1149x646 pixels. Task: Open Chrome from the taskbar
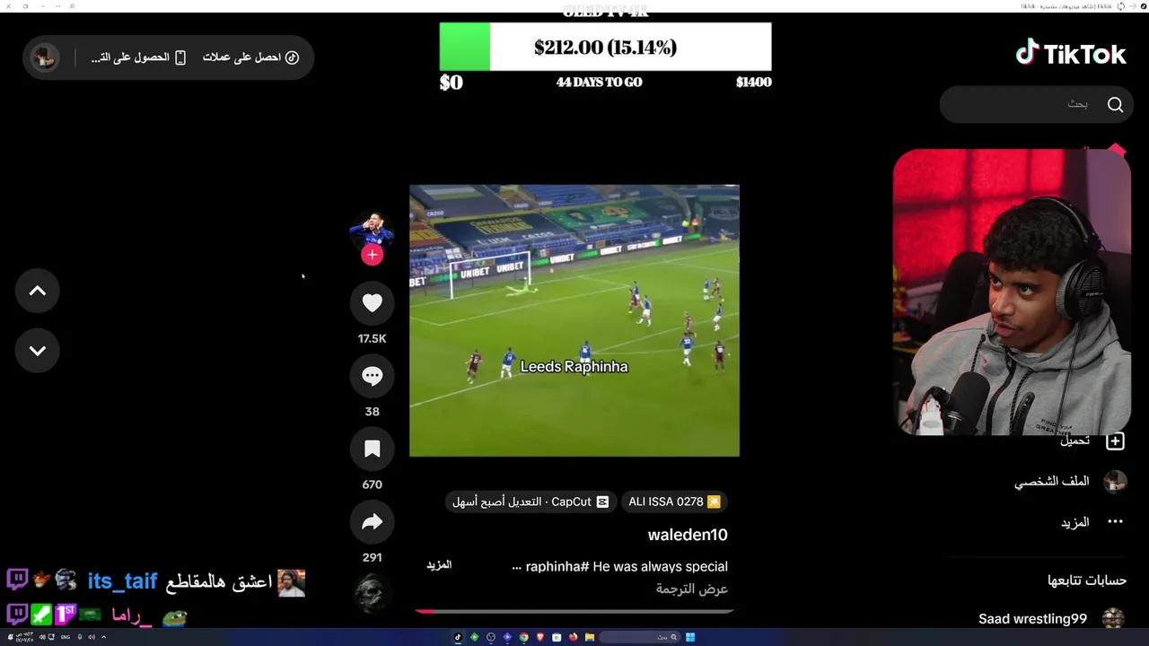(523, 637)
